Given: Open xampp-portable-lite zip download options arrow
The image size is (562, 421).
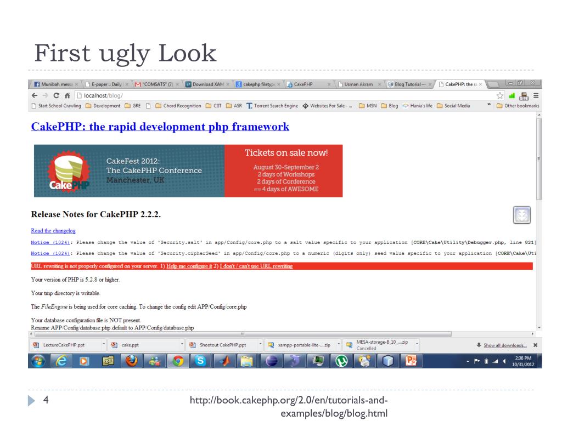Looking at the screenshot, I should [339, 344].
